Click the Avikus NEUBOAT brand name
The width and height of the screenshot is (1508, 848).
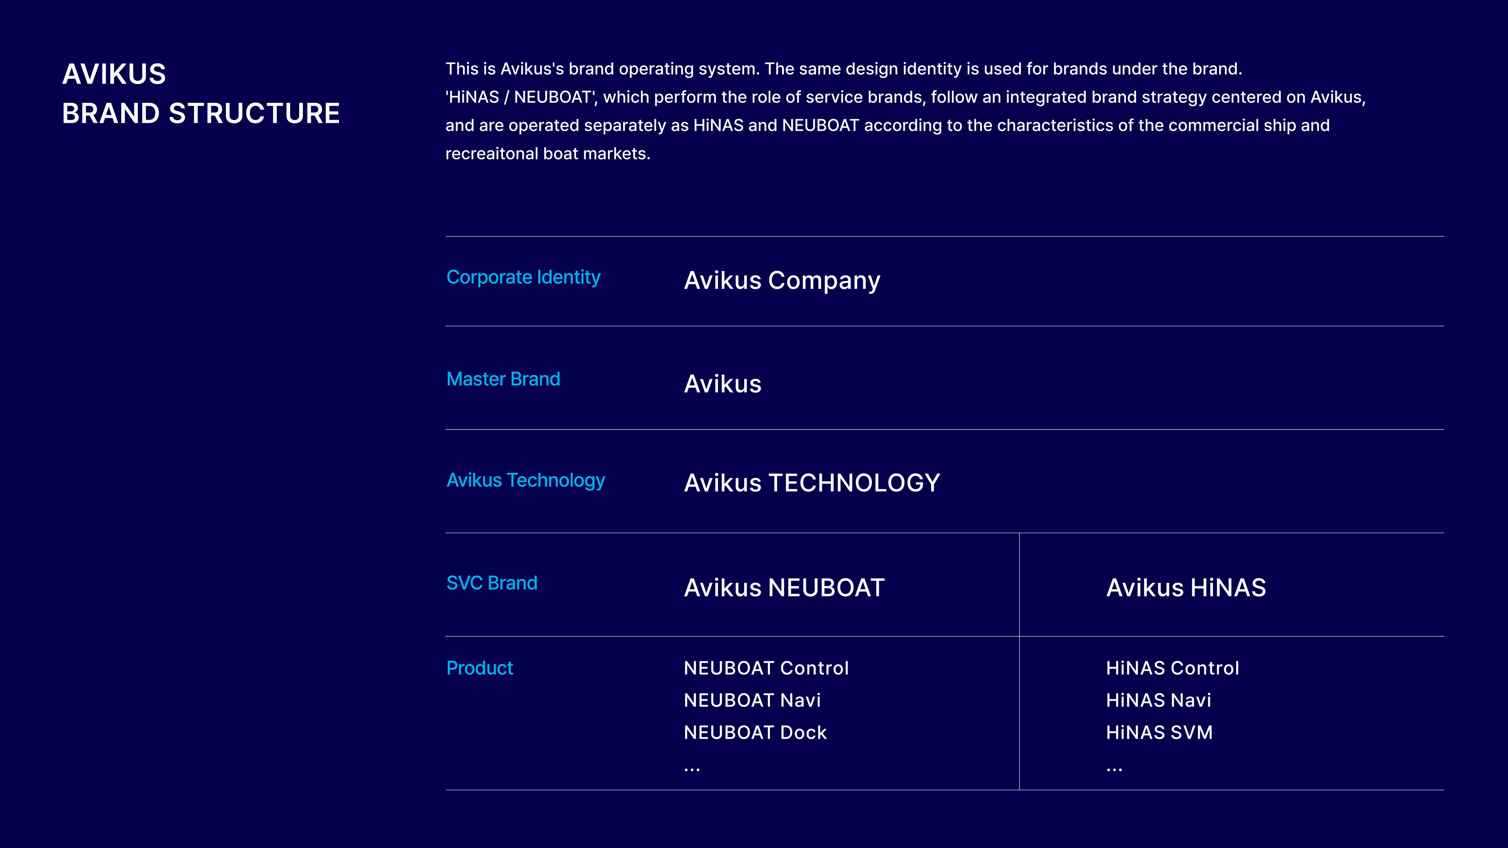tap(785, 588)
